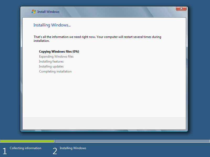Click the 0% progress percentage text
This screenshot has height=157, width=210.
[75, 51]
